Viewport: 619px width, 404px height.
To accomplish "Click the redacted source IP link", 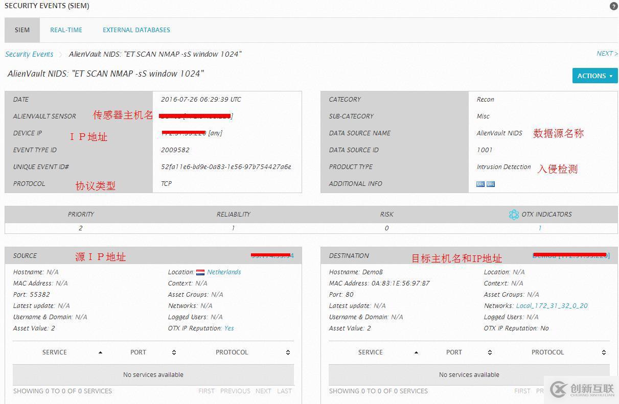I will pyautogui.click(x=272, y=255).
